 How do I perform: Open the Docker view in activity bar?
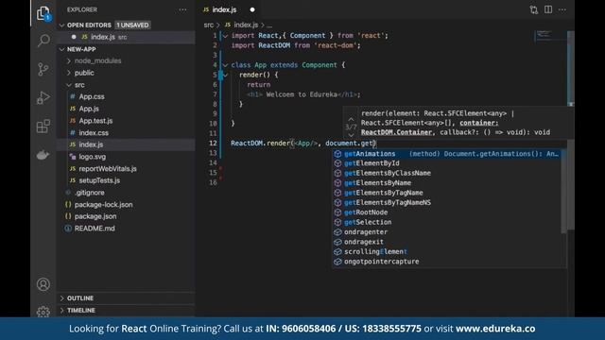[43, 155]
